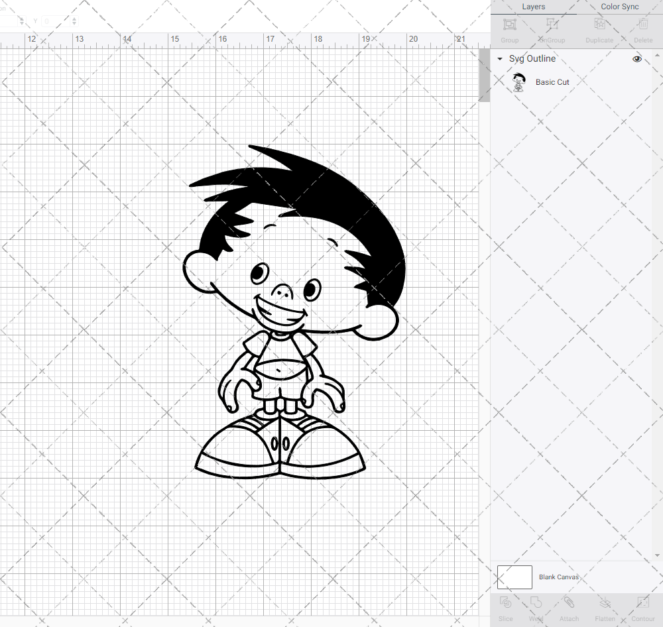Viewport: 663px width, 627px height.
Task: Click the Group icon in layers panel
Action: click(509, 24)
